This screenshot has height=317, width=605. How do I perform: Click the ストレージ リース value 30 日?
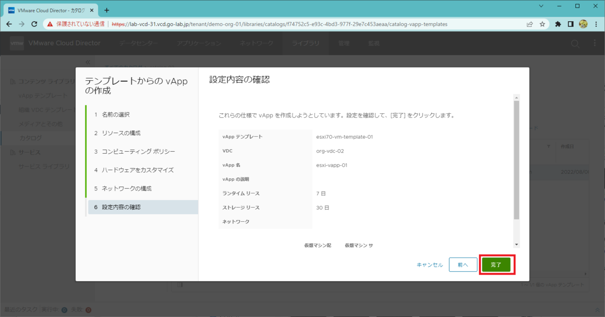coord(323,207)
